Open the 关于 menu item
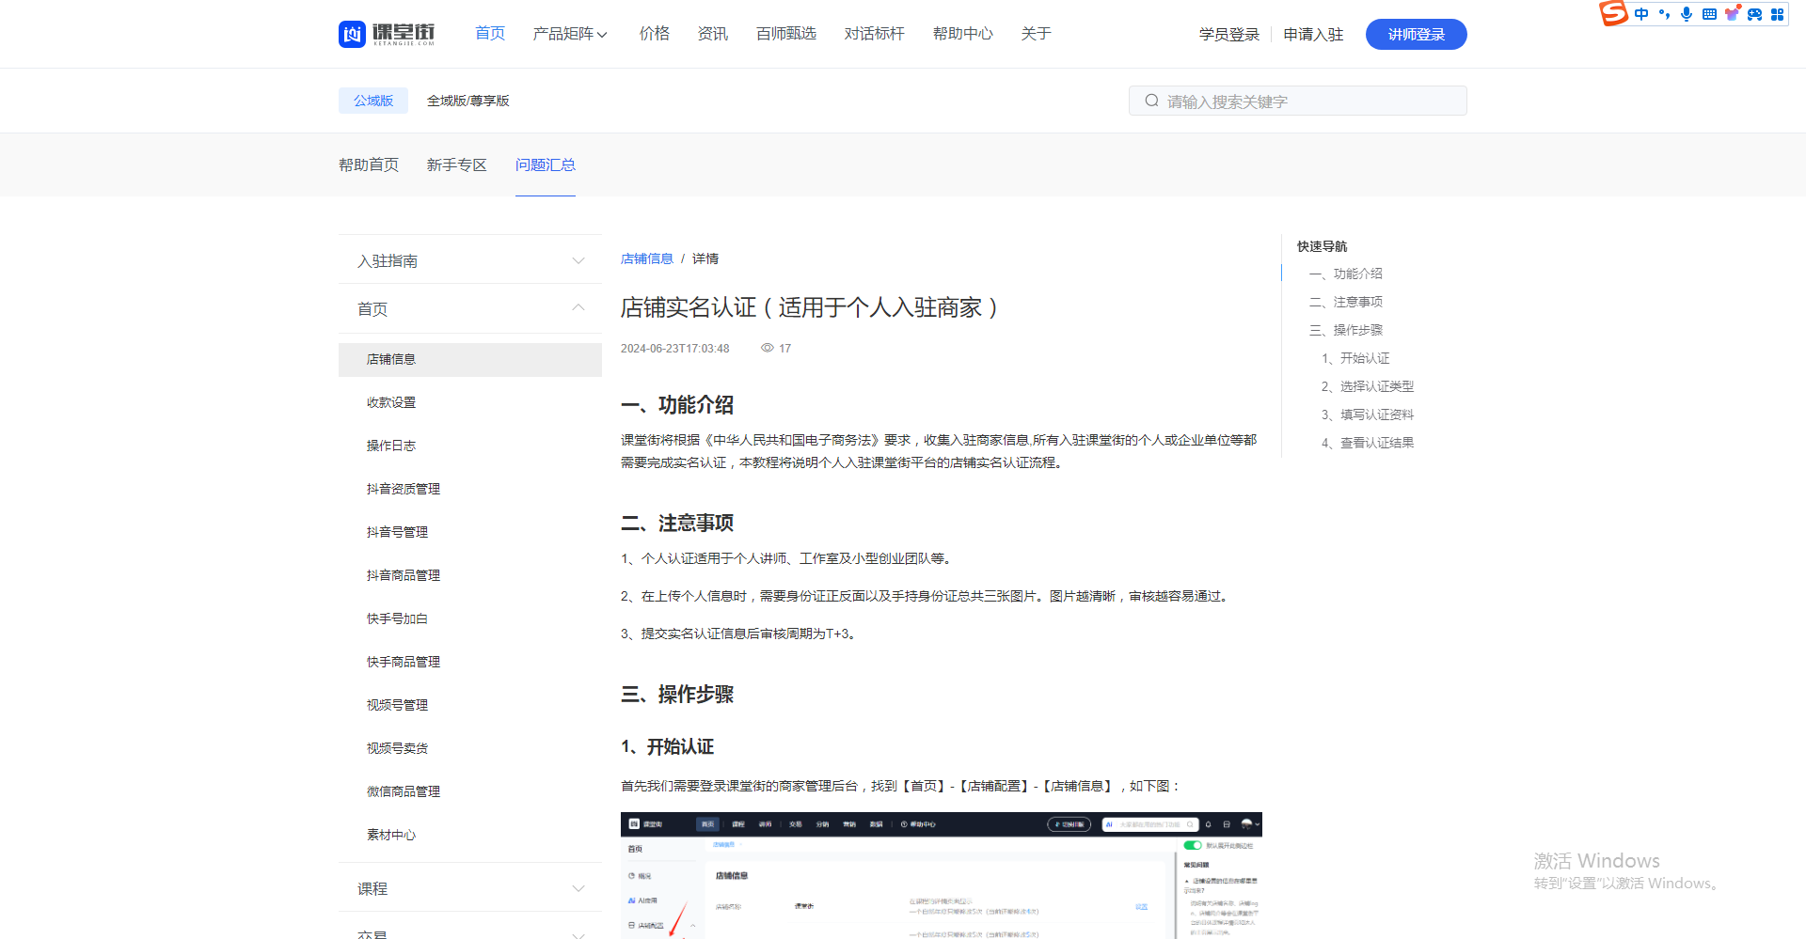1806x939 pixels. (x=1037, y=34)
